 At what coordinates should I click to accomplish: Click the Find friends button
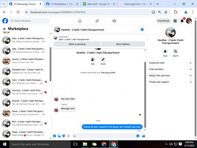(164, 21)
